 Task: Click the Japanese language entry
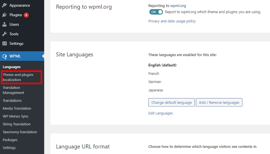click(x=155, y=90)
